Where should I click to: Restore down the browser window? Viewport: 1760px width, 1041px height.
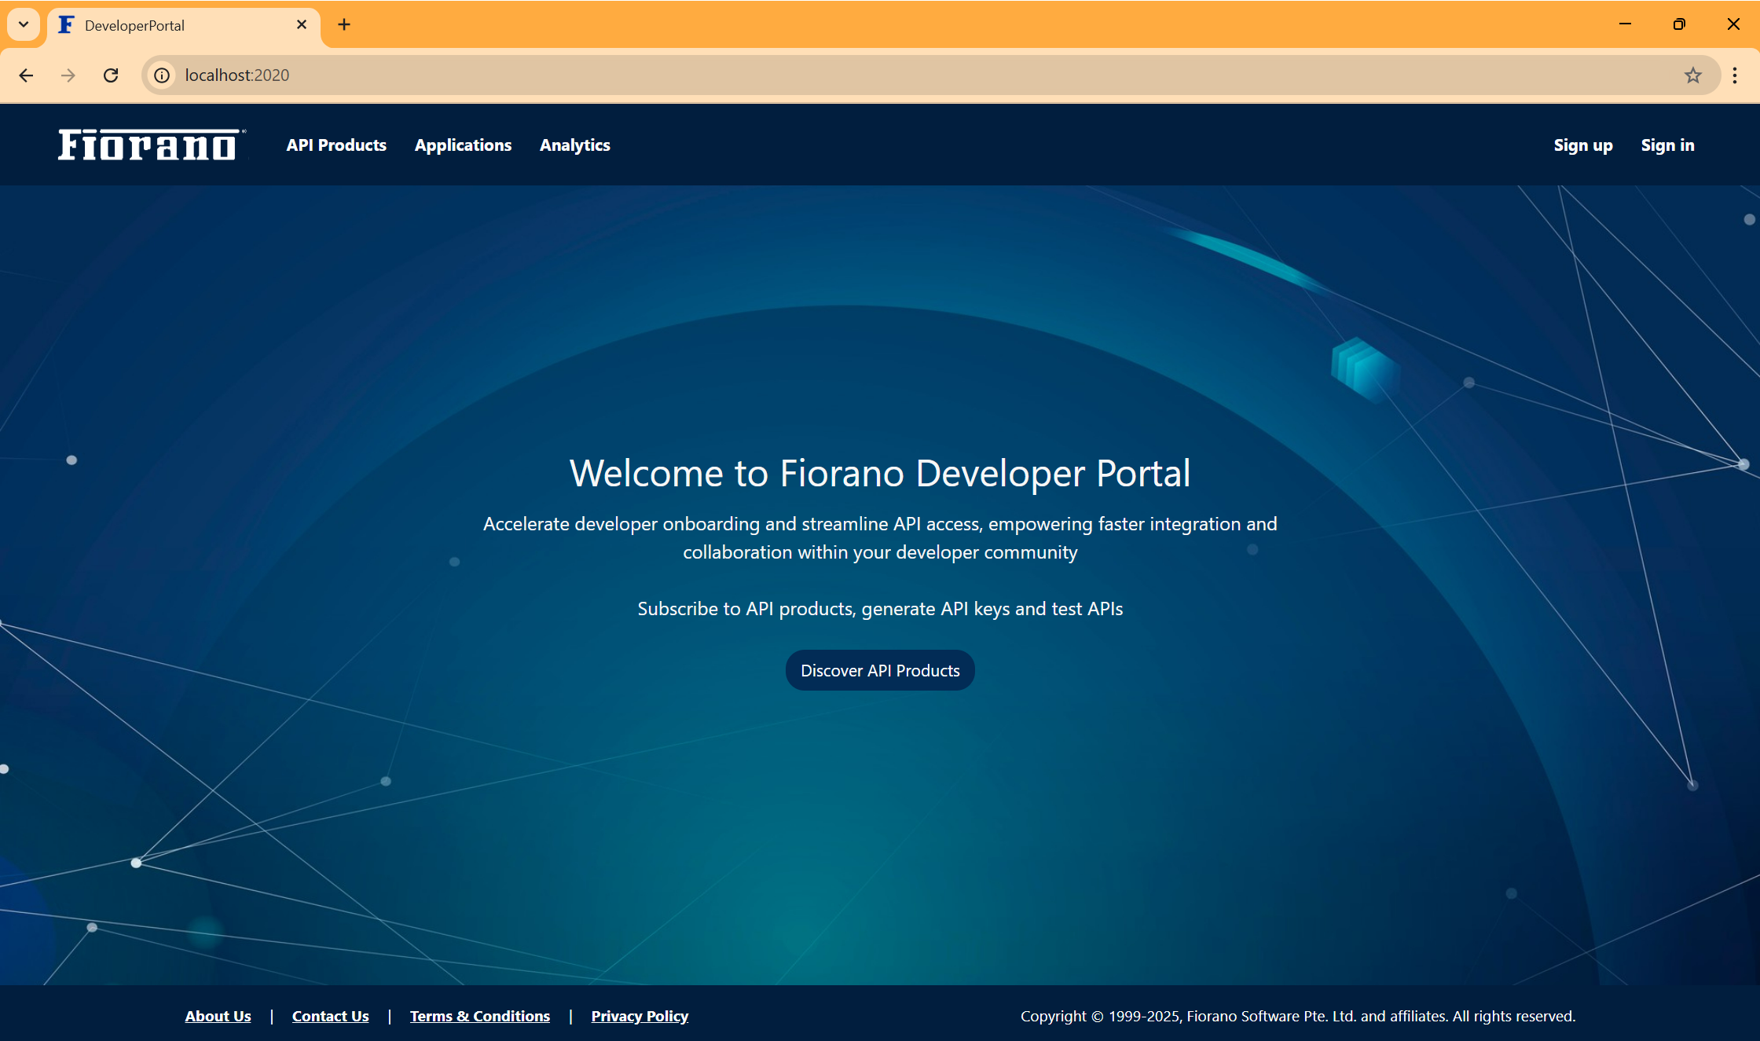pos(1679,24)
